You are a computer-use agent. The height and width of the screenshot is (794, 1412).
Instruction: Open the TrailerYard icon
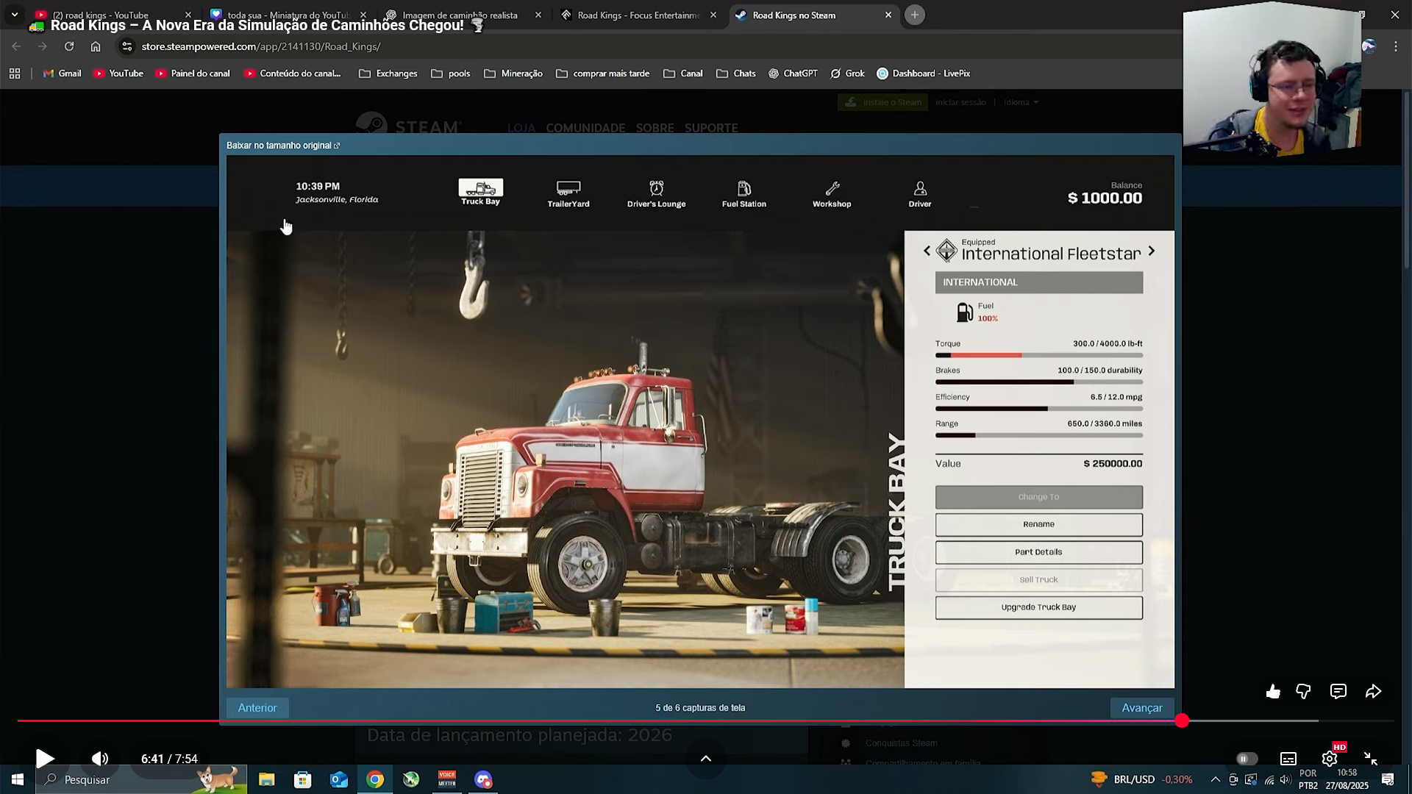point(568,188)
